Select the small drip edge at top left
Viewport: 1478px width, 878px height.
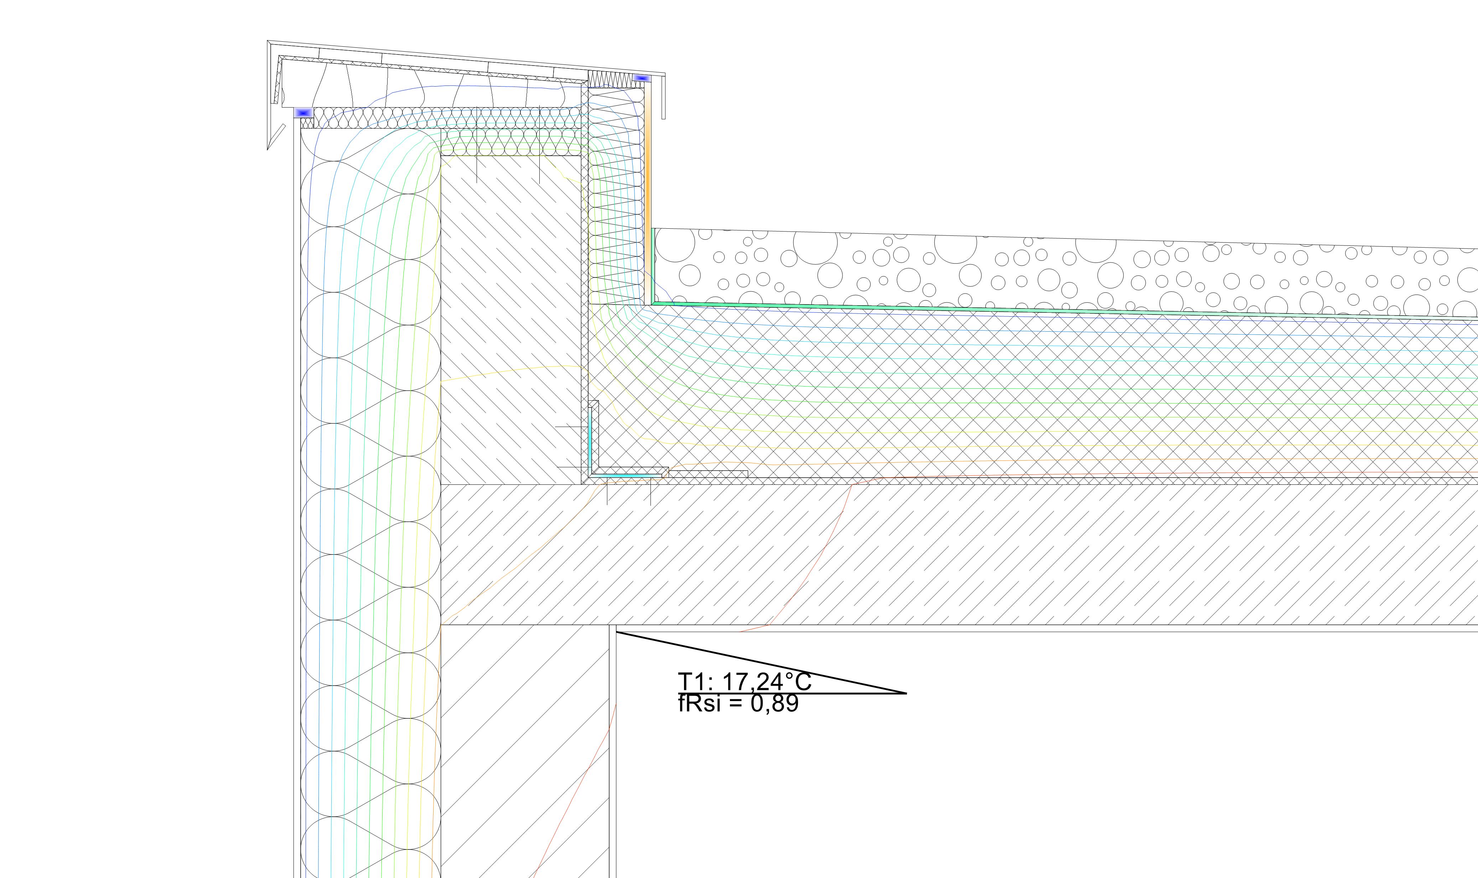coord(276,137)
